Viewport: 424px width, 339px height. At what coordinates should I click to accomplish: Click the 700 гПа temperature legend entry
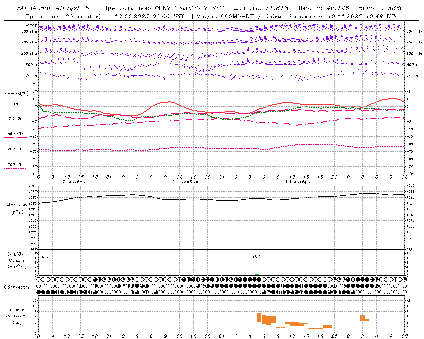[x=15, y=150]
